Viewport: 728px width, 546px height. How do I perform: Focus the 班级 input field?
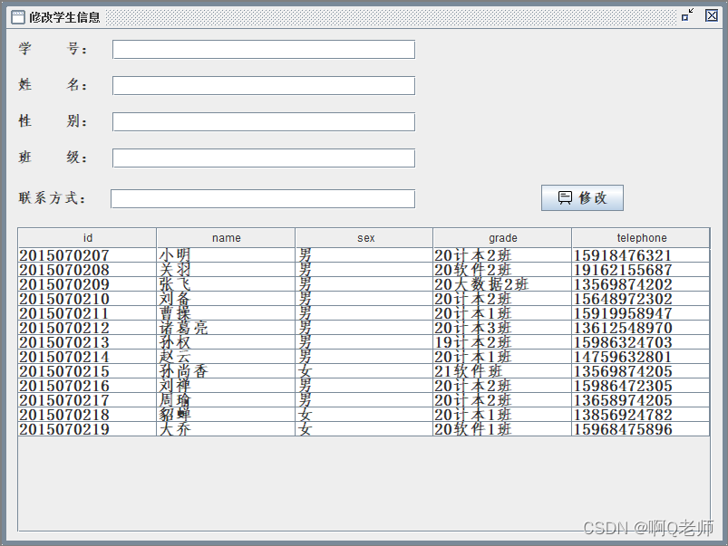pos(264,158)
